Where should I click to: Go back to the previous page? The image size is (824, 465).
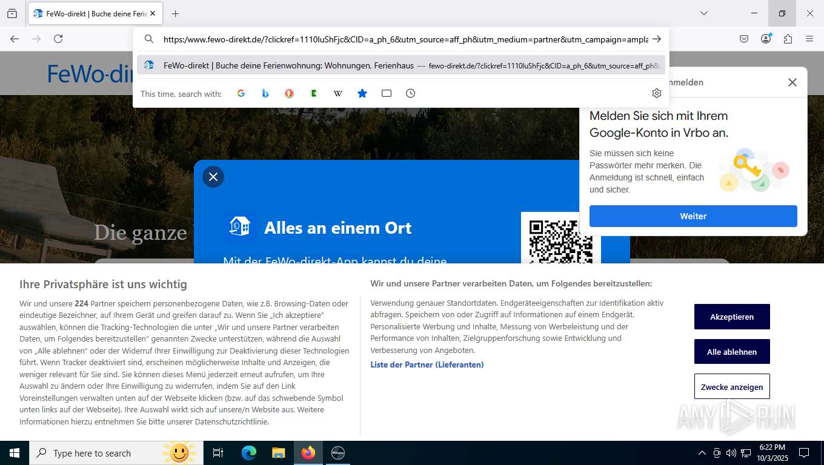pyautogui.click(x=15, y=39)
